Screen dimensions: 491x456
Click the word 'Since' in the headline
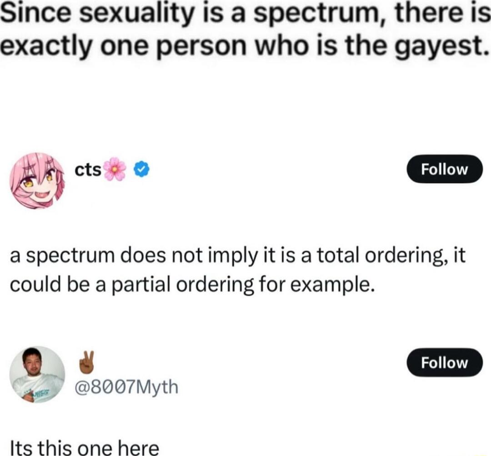pos(38,15)
